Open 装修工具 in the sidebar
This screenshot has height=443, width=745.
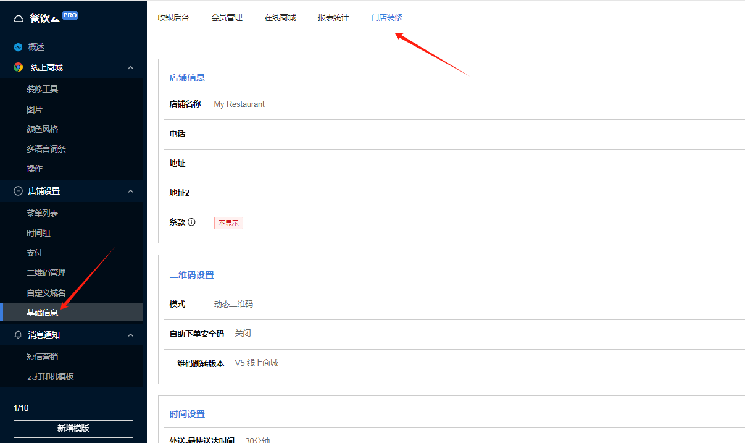coord(43,89)
